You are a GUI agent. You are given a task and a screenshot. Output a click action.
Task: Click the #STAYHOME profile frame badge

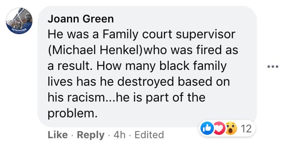point(19,30)
